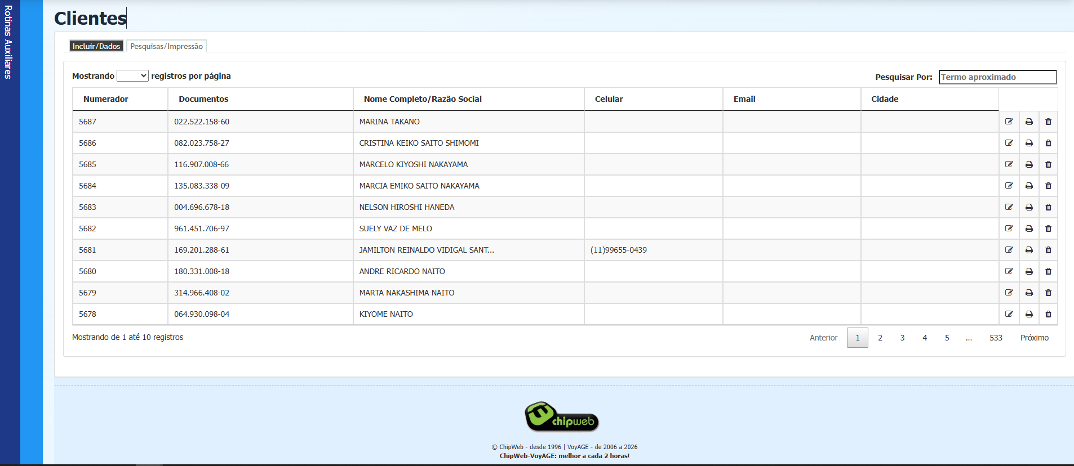Print NELSON HIROSHI HANEDA record
The height and width of the screenshot is (466, 1074).
click(x=1029, y=207)
